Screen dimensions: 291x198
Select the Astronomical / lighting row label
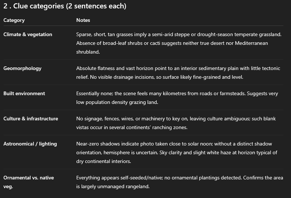coord(30,144)
